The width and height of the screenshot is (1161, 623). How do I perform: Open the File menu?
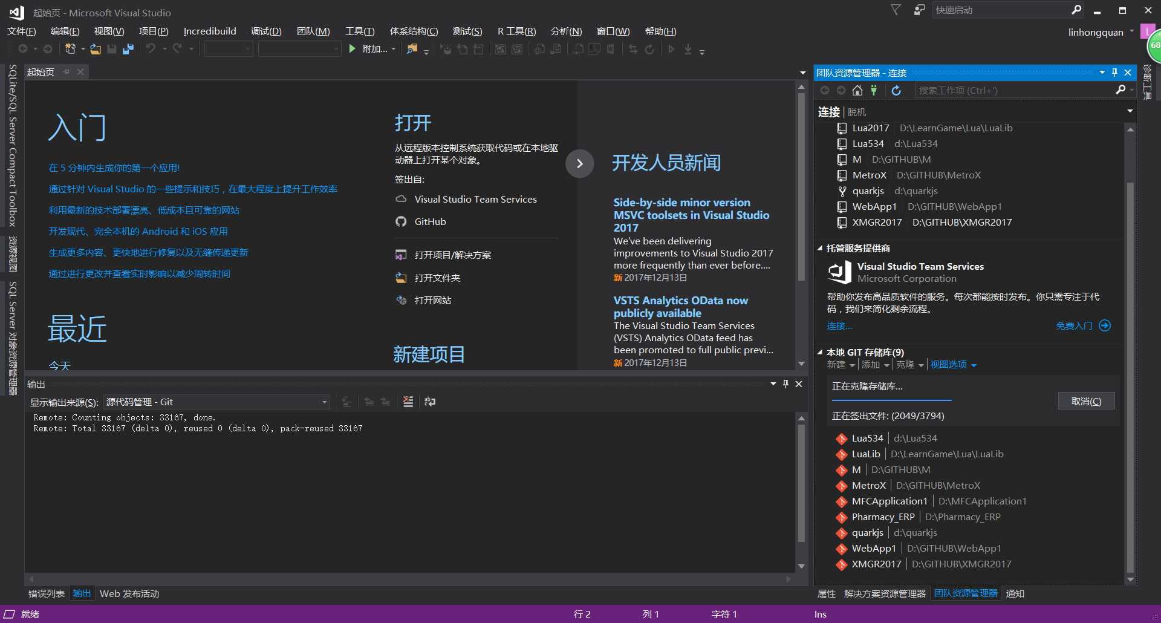pos(22,31)
